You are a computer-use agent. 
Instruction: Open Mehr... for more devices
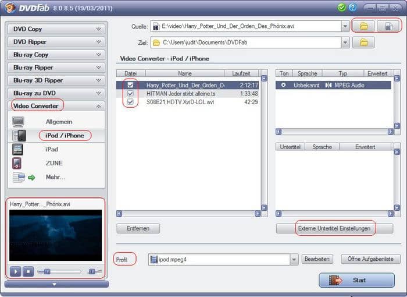click(56, 177)
